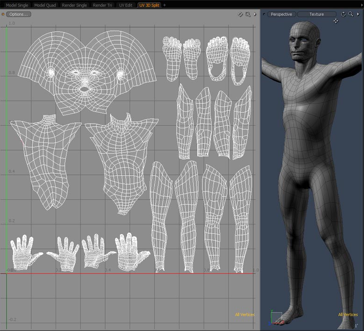Open the Render Tri layout tab
364x331 pixels.
pyautogui.click(x=102, y=5)
